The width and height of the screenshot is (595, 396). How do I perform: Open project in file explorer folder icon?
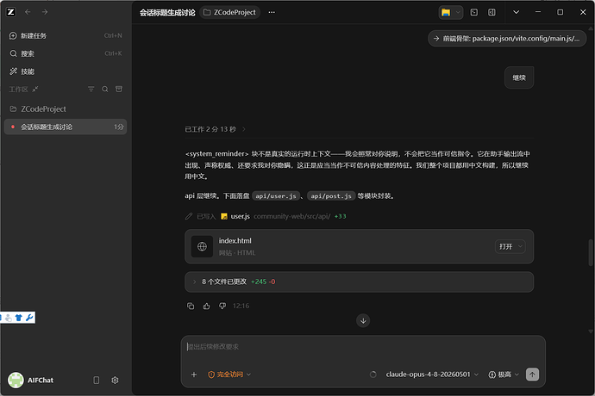(446, 12)
